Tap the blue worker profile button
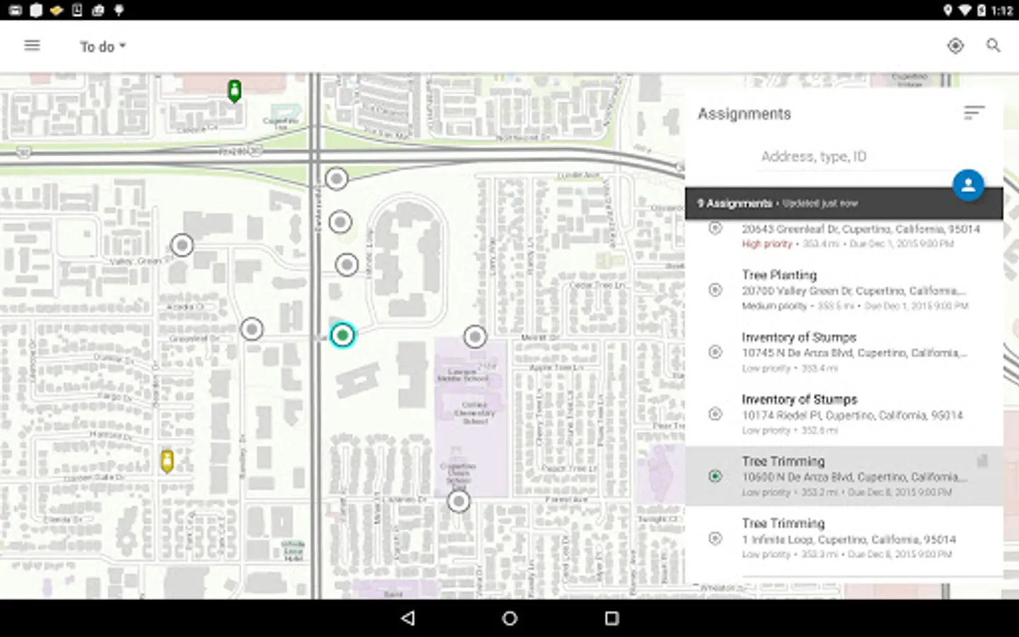 click(x=968, y=185)
